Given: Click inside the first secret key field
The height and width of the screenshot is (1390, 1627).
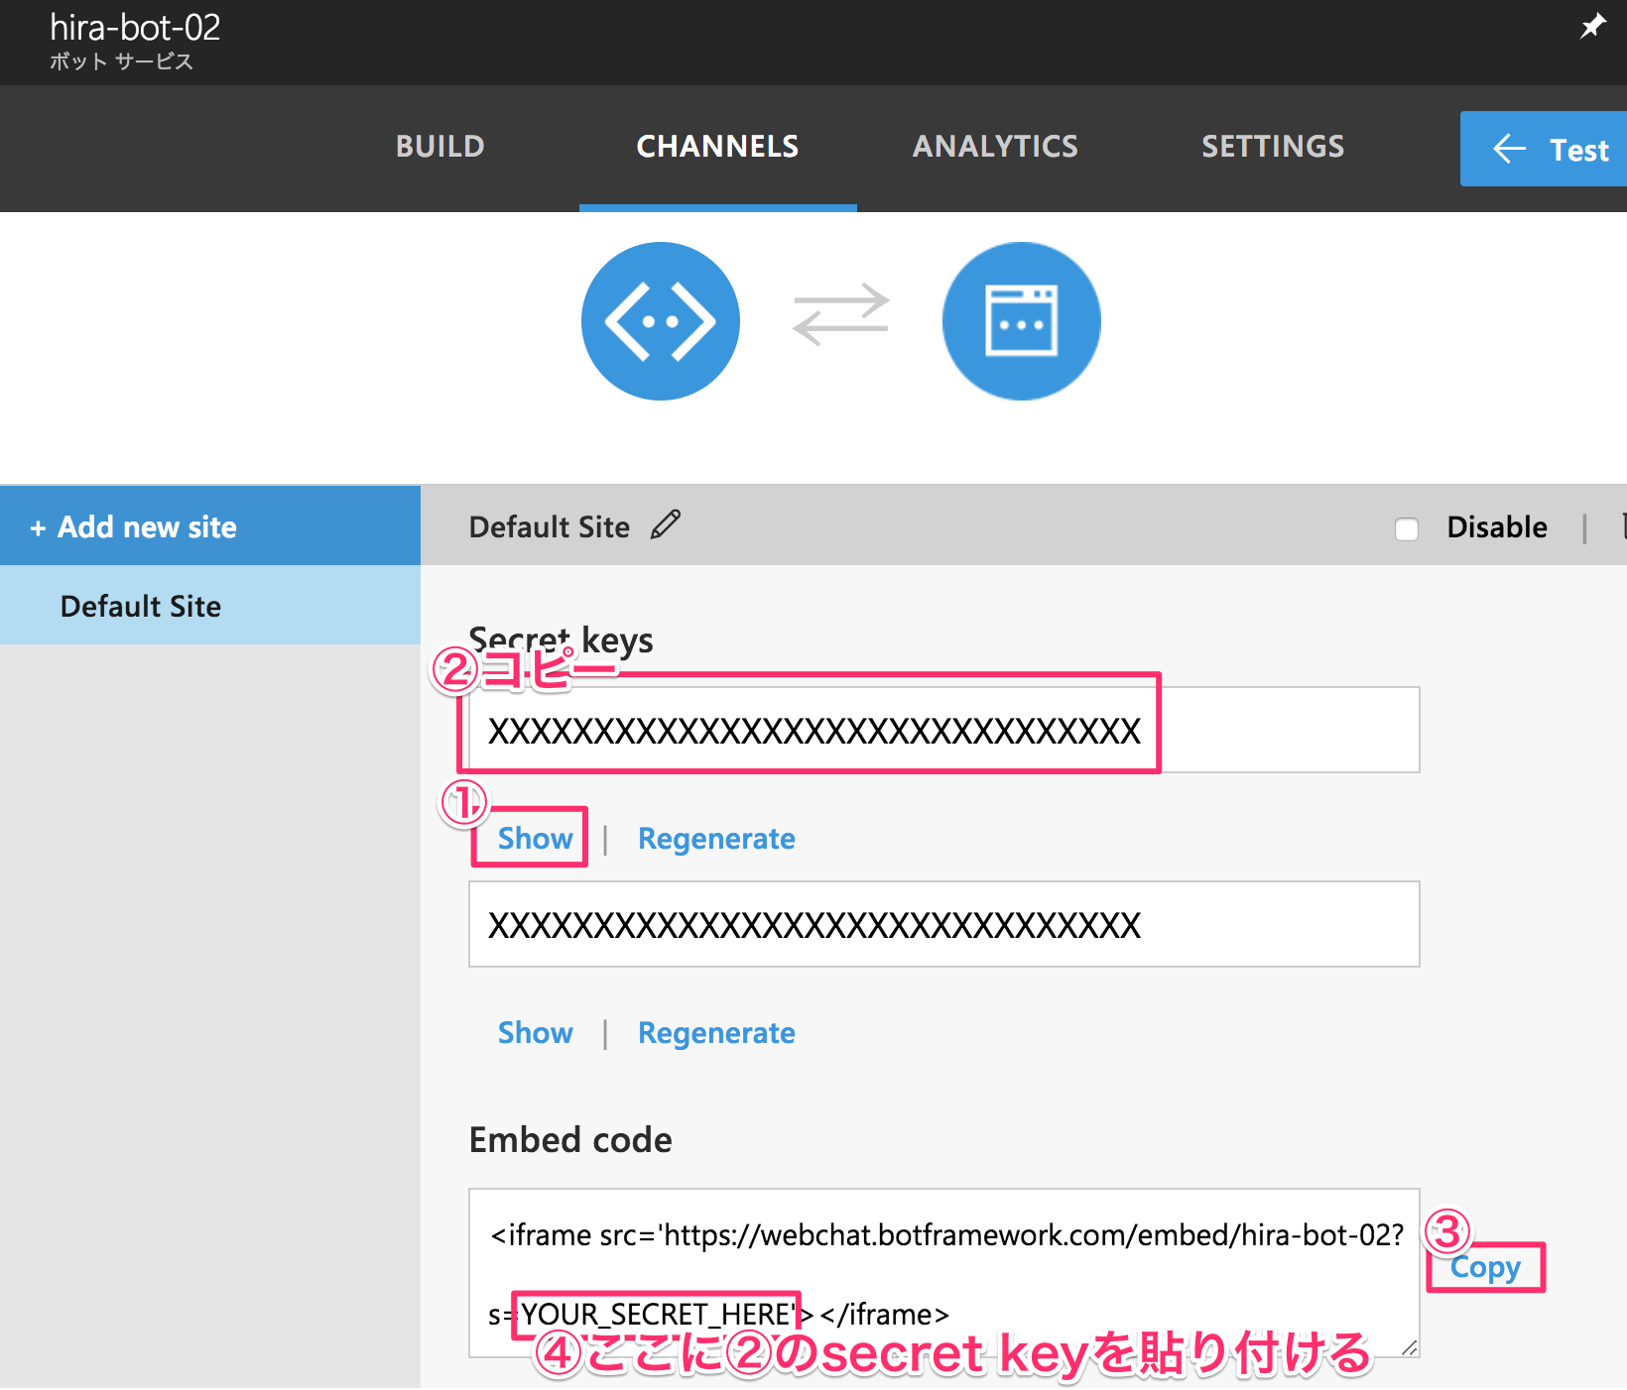Looking at the screenshot, I should click(942, 729).
